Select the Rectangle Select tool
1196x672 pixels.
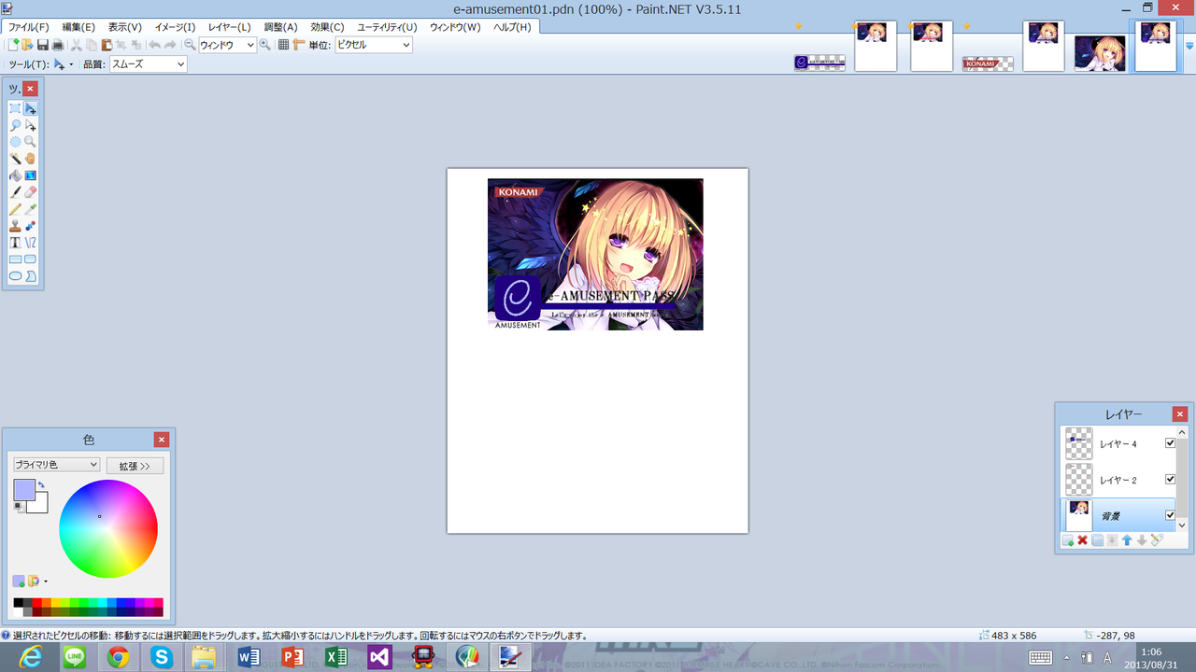pos(15,108)
